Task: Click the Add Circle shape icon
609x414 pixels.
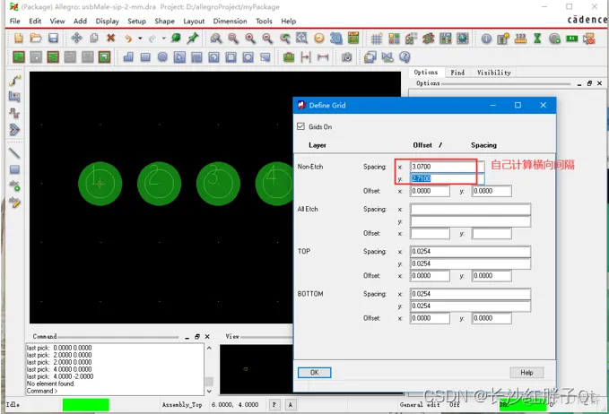Action: point(162,57)
